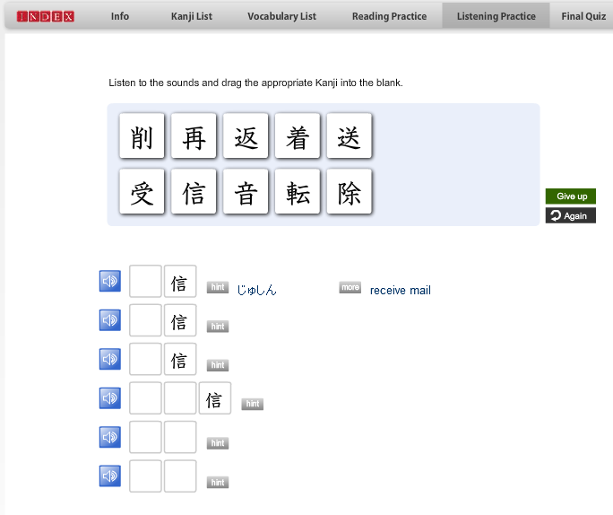Show the hint for the fifth row
Image resolution: width=613 pixels, height=515 pixels.
(x=218, y=443)
